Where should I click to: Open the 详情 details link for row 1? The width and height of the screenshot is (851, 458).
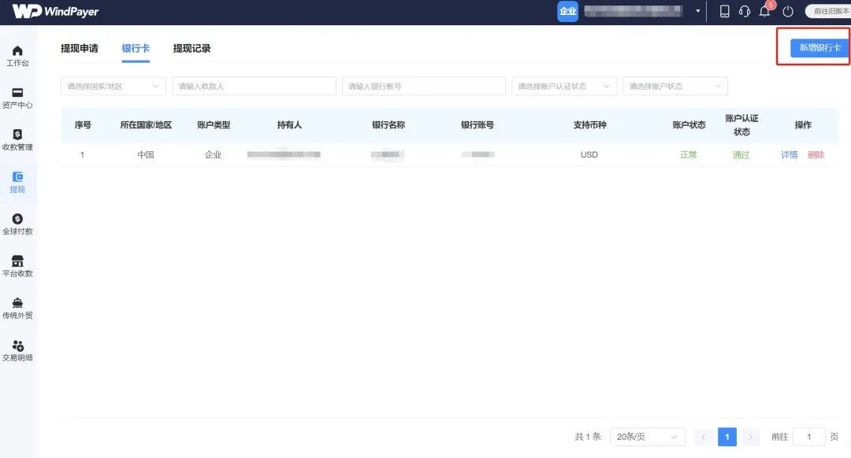789,154
